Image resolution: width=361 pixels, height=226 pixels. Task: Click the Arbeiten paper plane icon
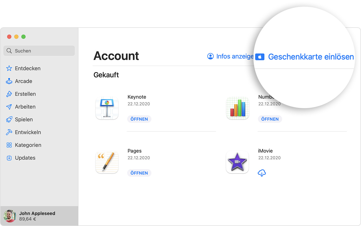point(9,107)
